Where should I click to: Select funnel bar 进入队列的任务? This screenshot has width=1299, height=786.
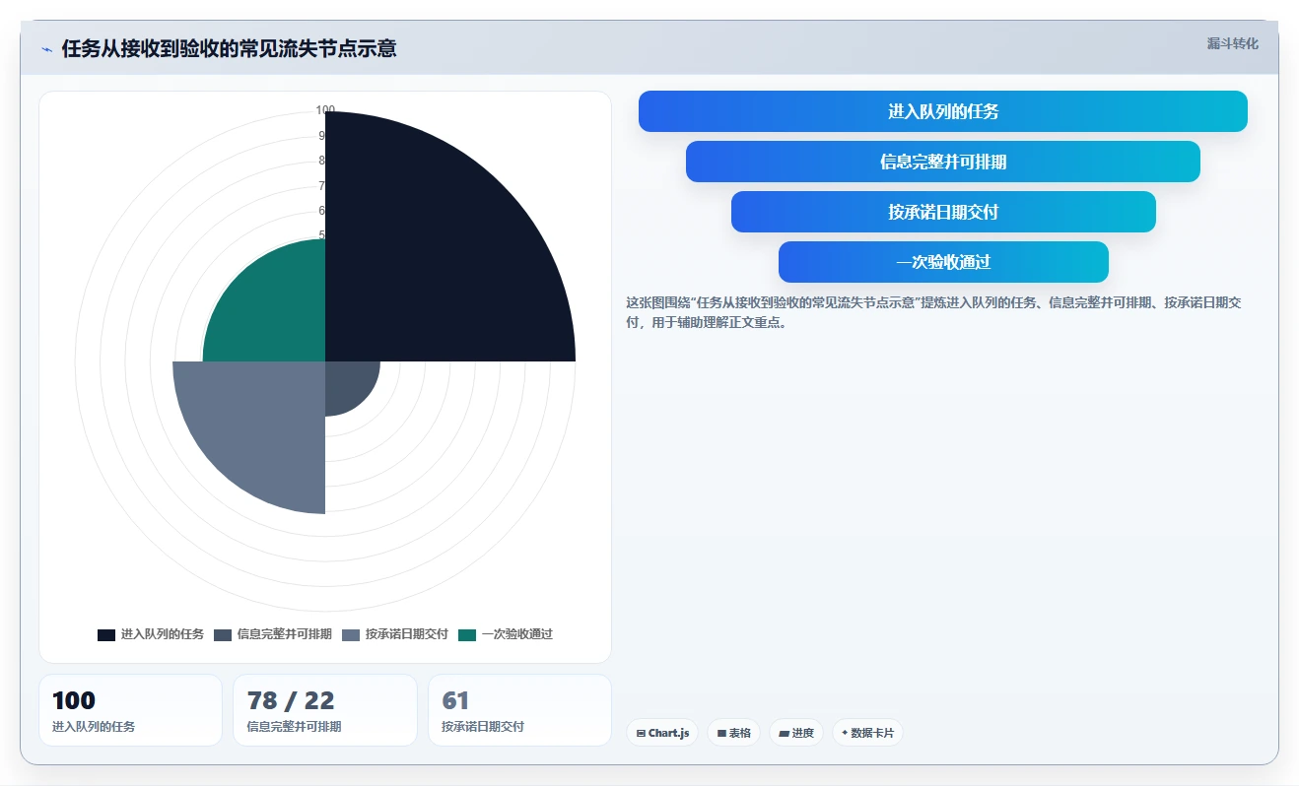tap(943, 111)
